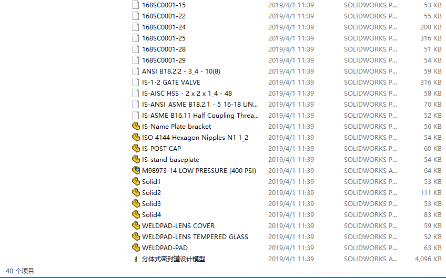Click the Solid1 part icon

[136, 182]
